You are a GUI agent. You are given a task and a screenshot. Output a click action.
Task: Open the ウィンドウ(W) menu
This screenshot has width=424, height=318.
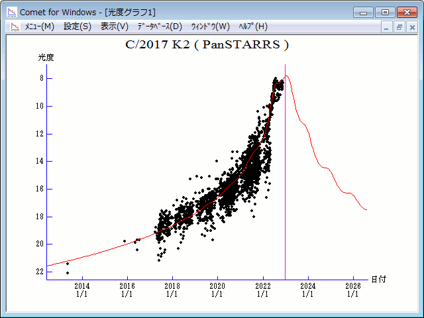(210, 26)
